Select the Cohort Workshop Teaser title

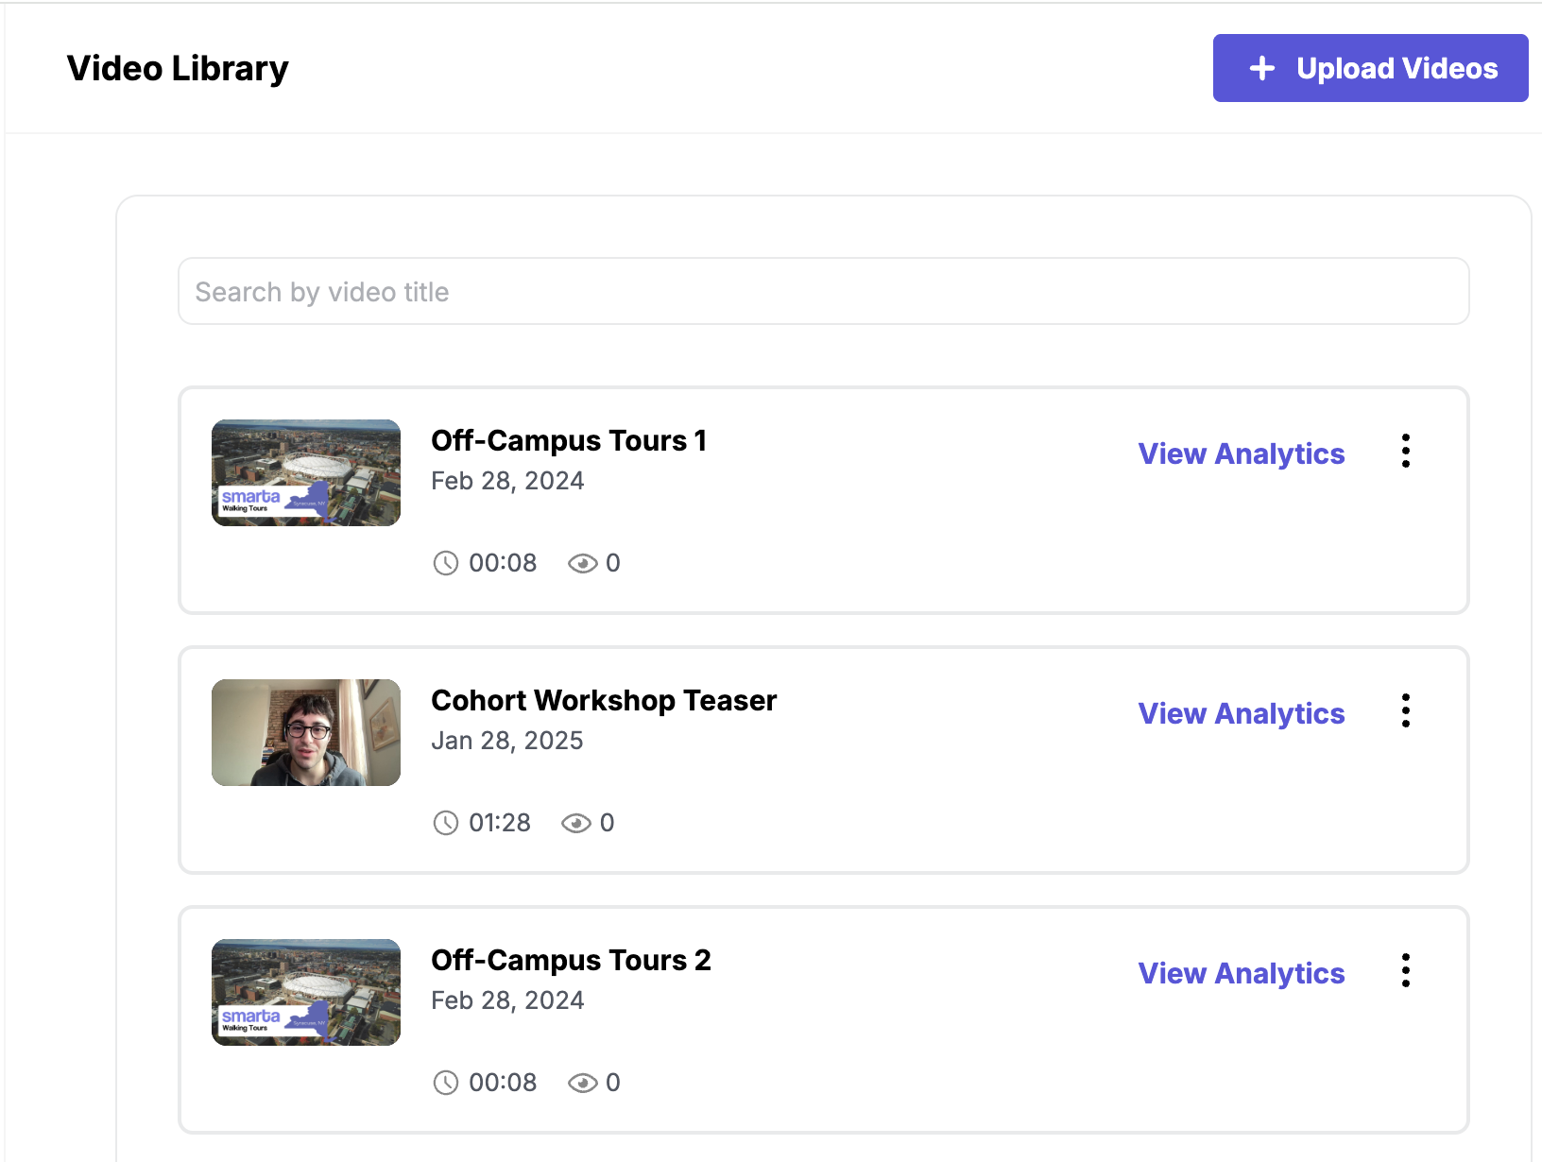point(604,701)
